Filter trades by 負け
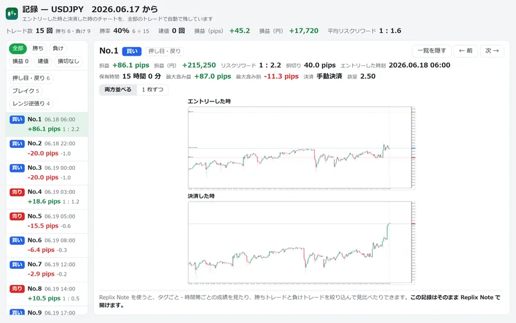Viewport: 516px width, 323px height. click(58, 48)
